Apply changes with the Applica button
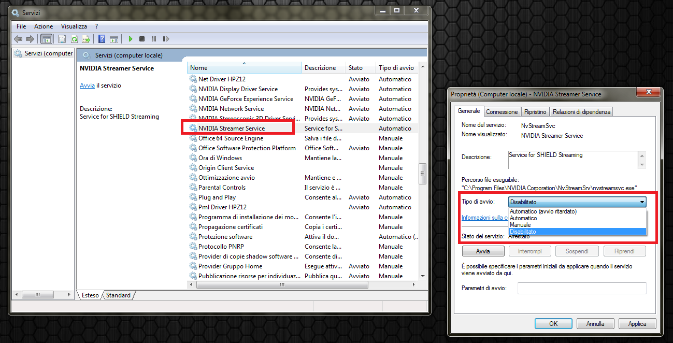The image size is (673, 343). point(637,324)
